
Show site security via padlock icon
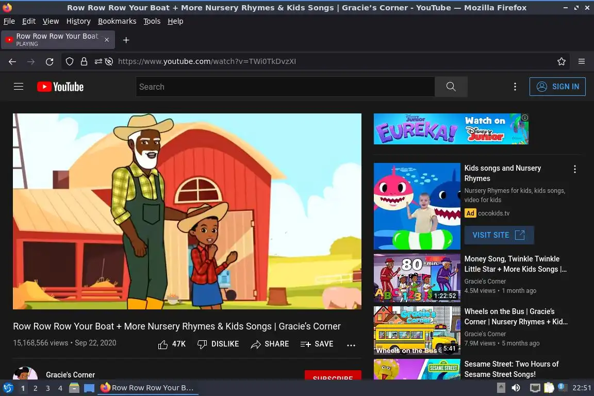(x=84, y=61)
